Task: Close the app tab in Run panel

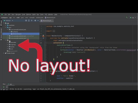Action: point(13,84)
